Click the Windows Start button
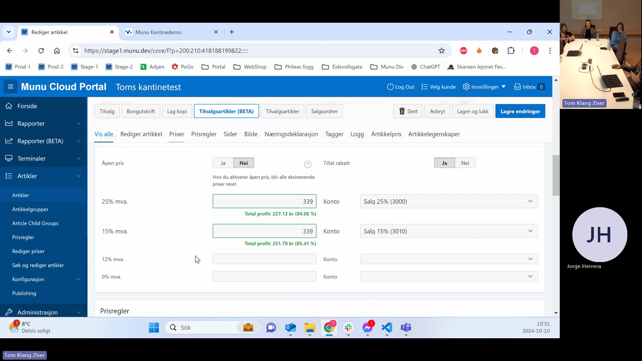The image size is (642, 361). click(154, 328)
